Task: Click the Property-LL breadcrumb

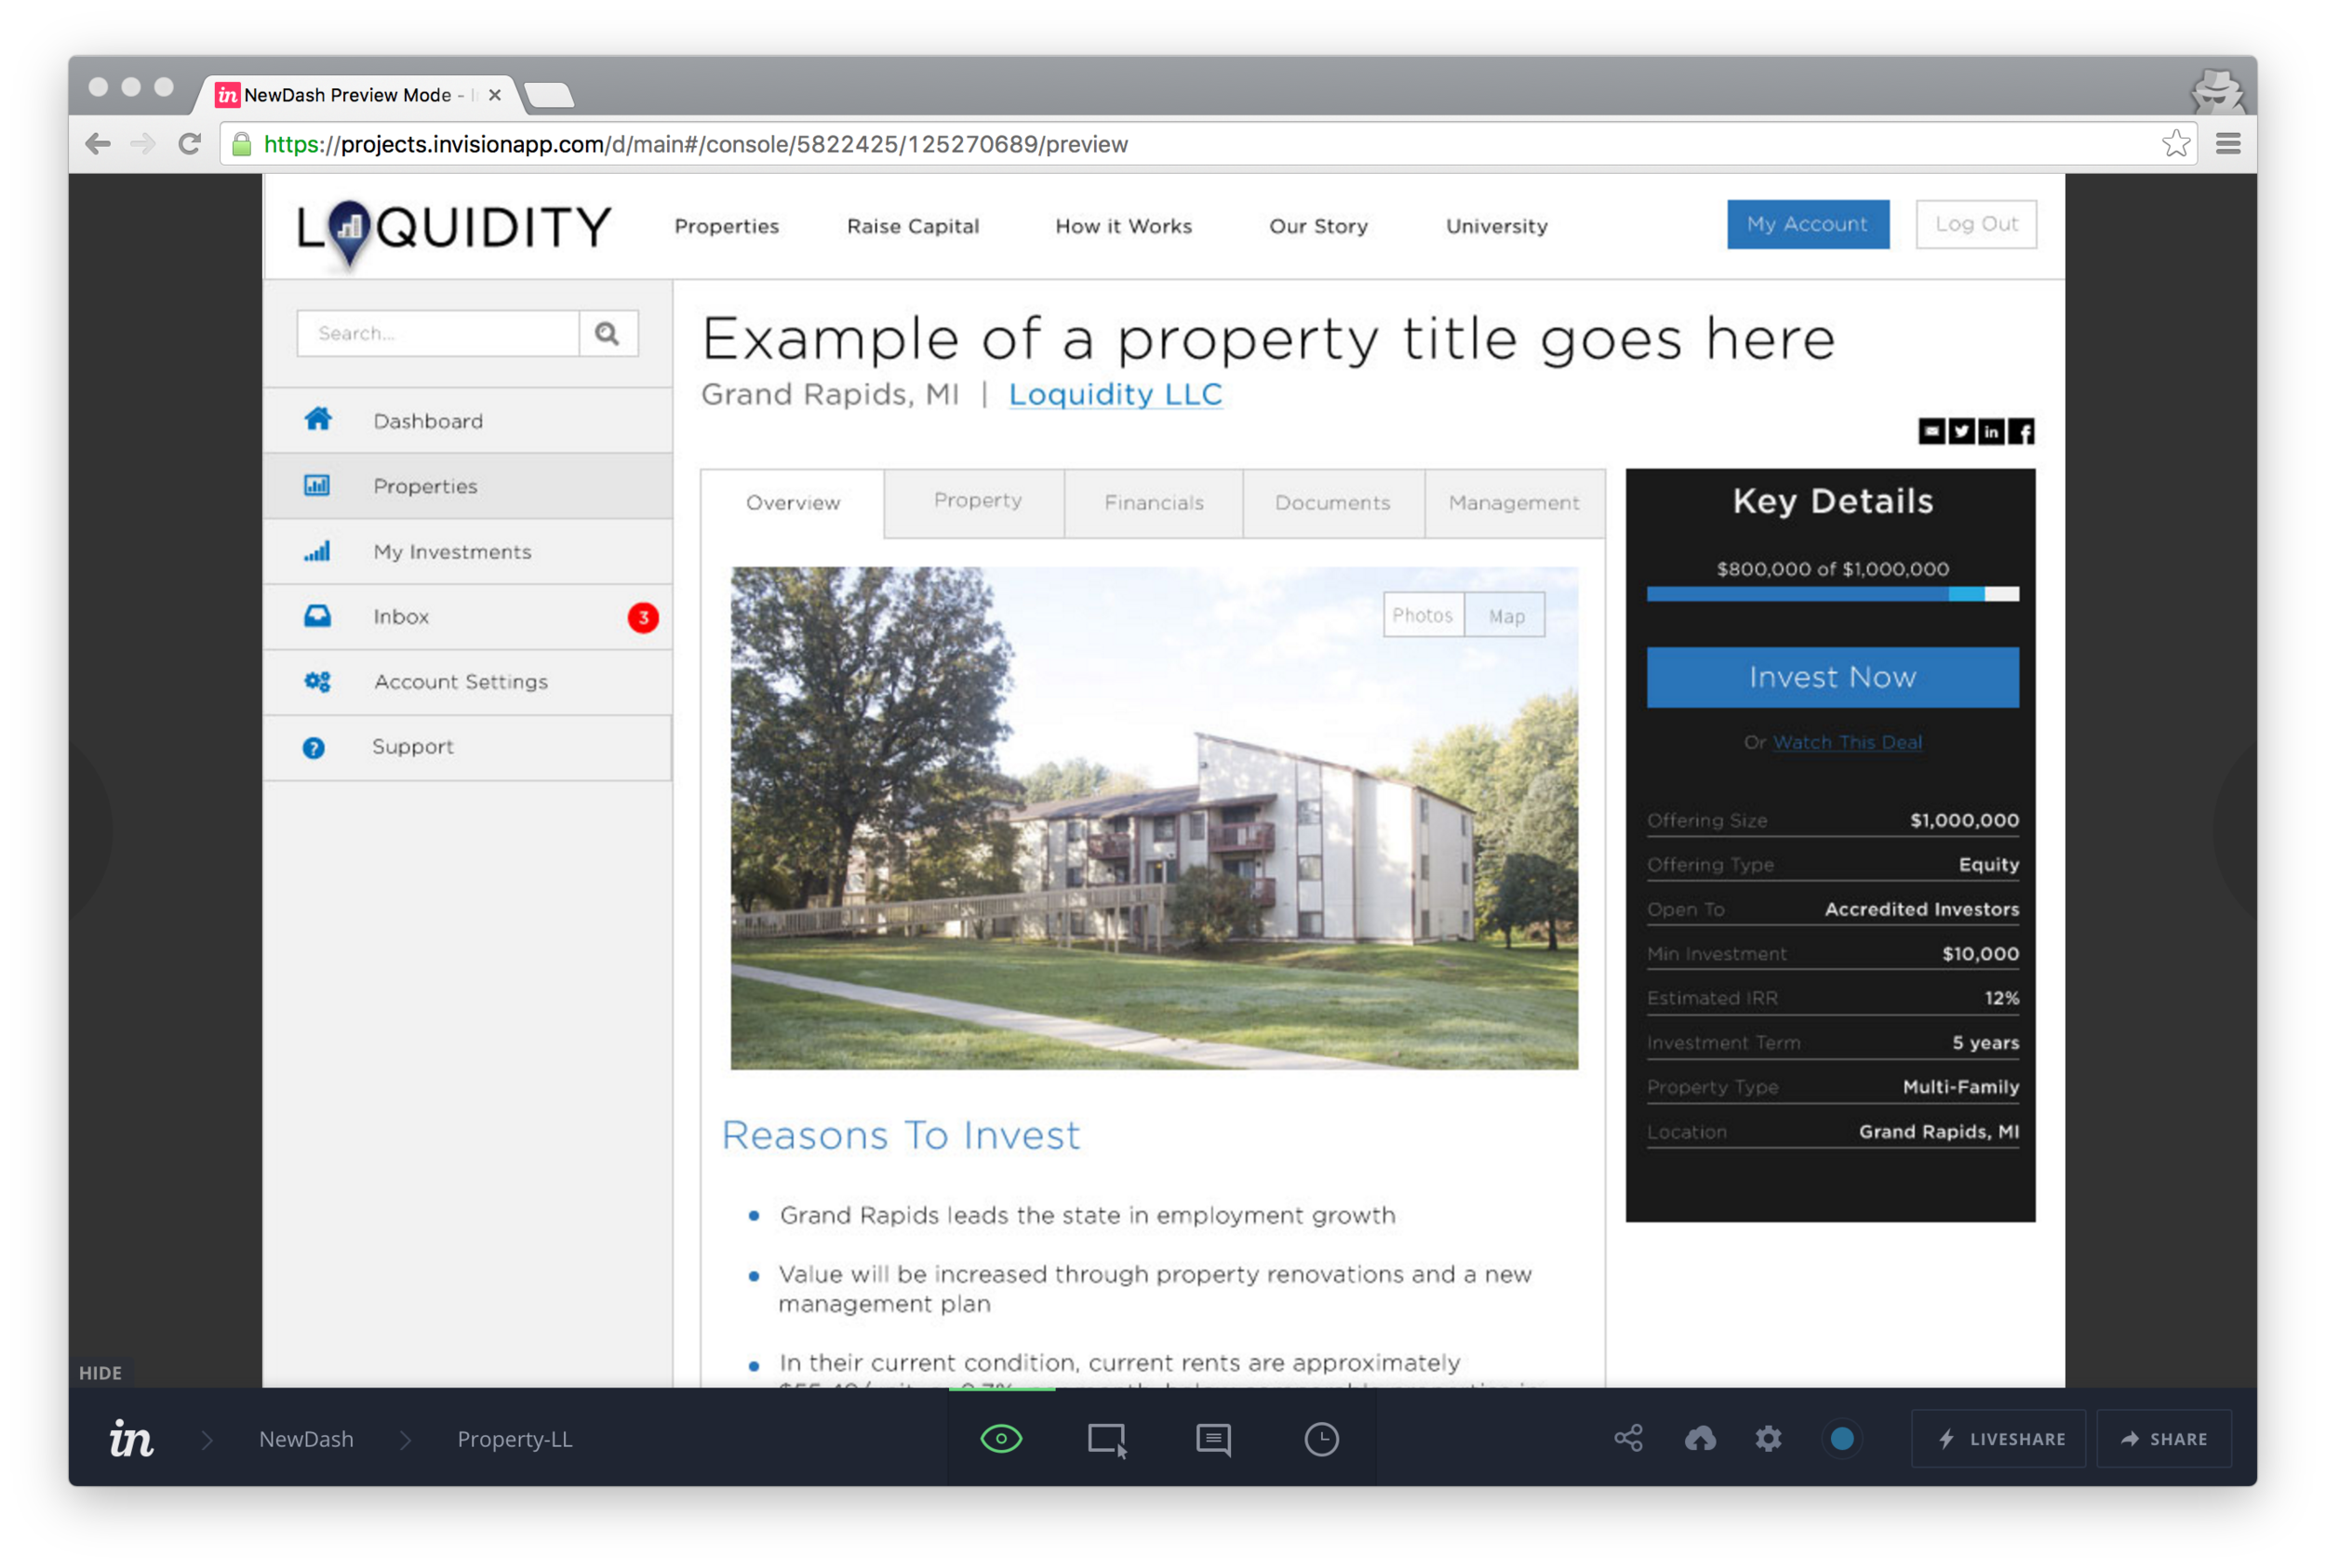Action: click(515, 1439)
